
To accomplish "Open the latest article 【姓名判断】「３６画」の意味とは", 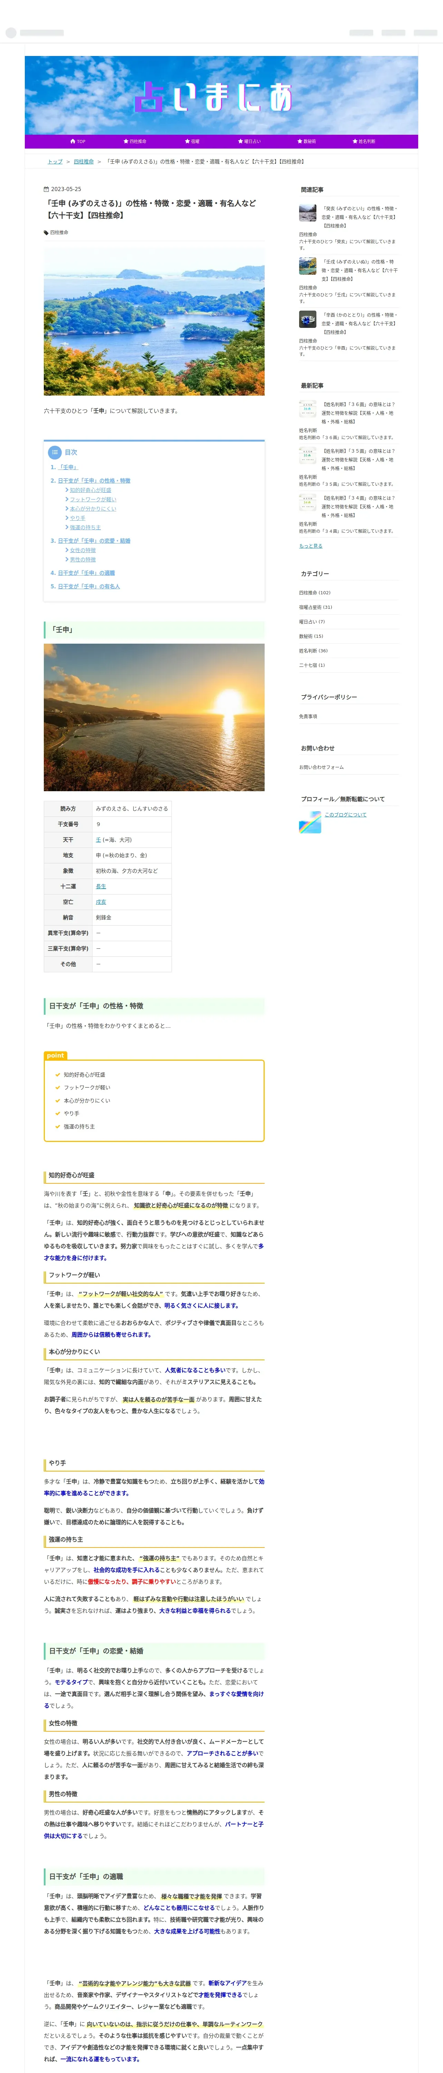I will pyautogui.click(x=358, y=413).
